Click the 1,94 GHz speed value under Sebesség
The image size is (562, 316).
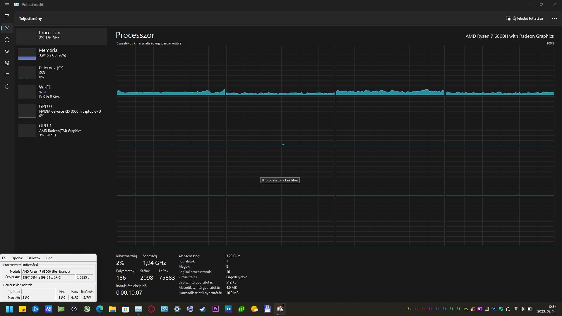(x=154, y=263)
